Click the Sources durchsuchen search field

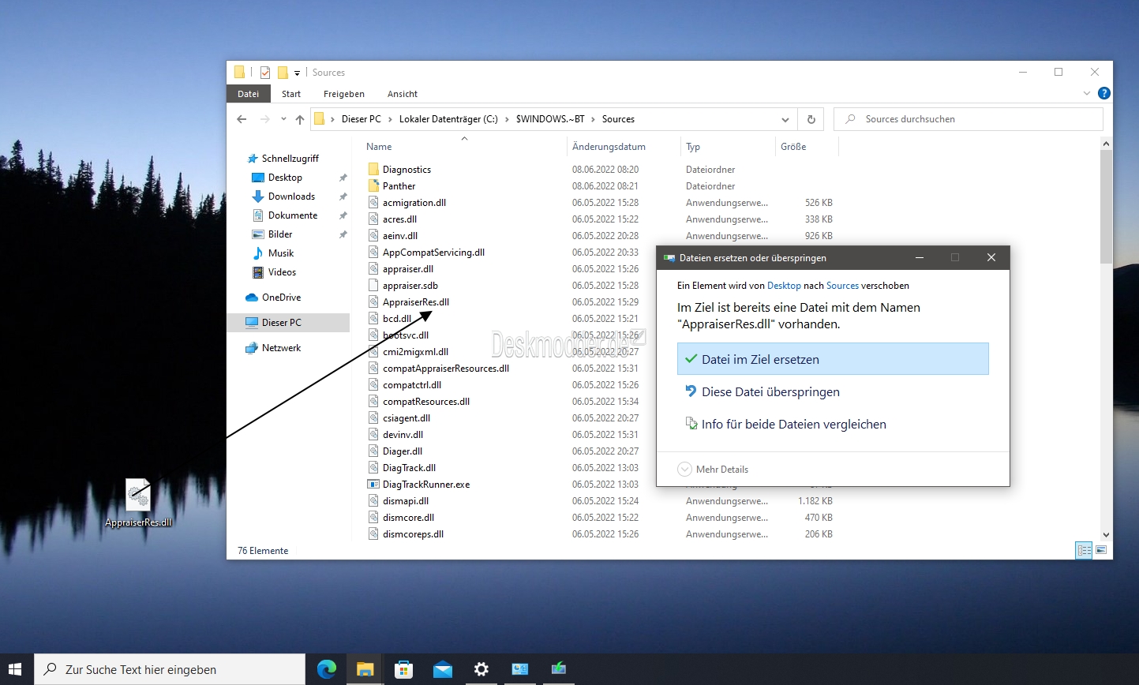click(x=969, y=119)
